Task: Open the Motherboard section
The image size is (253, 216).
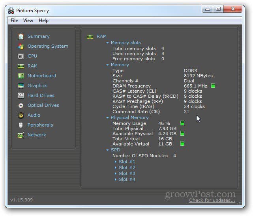Action: [x=41, y=76]
